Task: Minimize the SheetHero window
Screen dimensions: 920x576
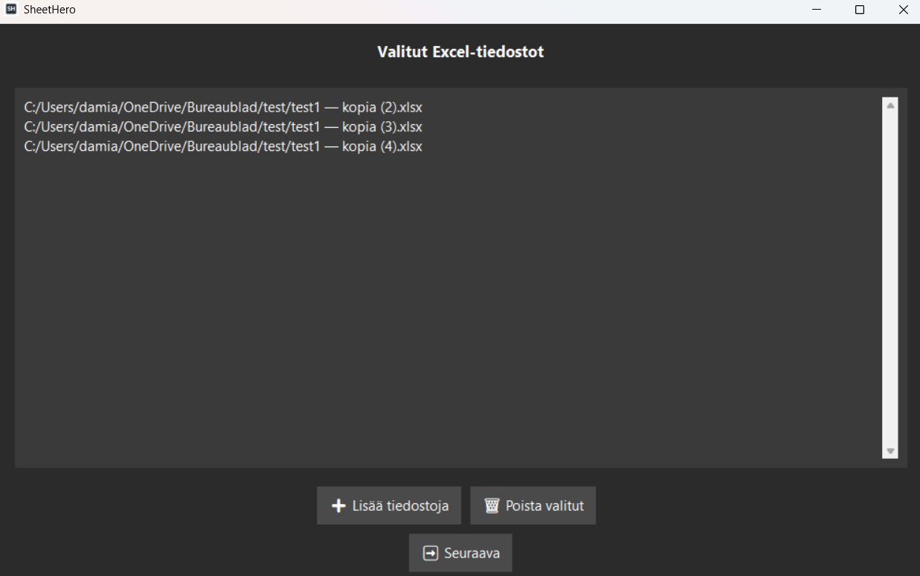Action: coord(817,10)
